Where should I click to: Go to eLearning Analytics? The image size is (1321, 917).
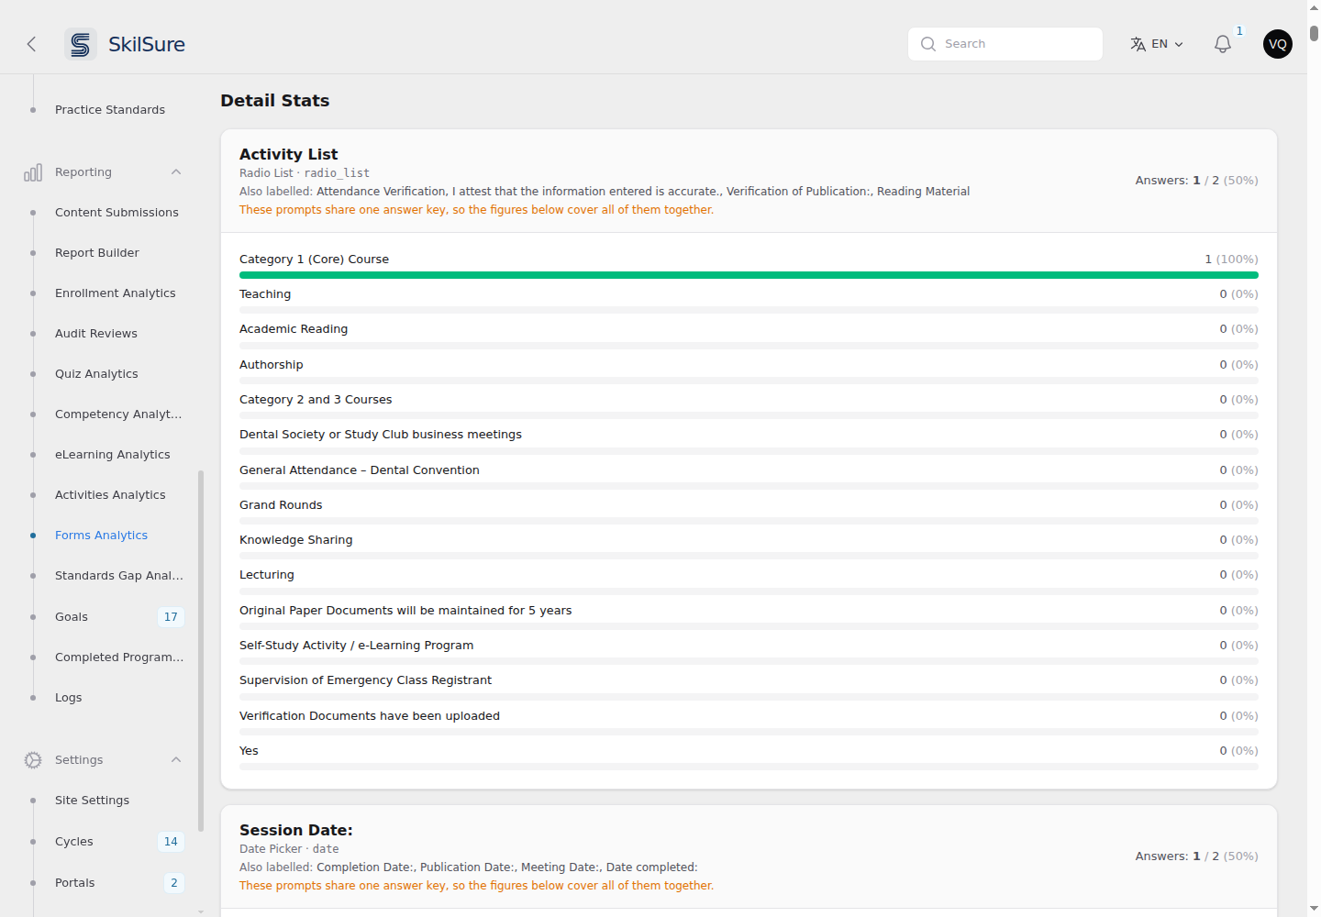(113, 455)
